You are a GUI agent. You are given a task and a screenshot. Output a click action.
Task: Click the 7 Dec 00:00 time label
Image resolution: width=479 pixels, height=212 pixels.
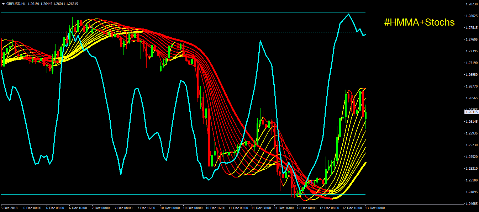pos(101,208)
